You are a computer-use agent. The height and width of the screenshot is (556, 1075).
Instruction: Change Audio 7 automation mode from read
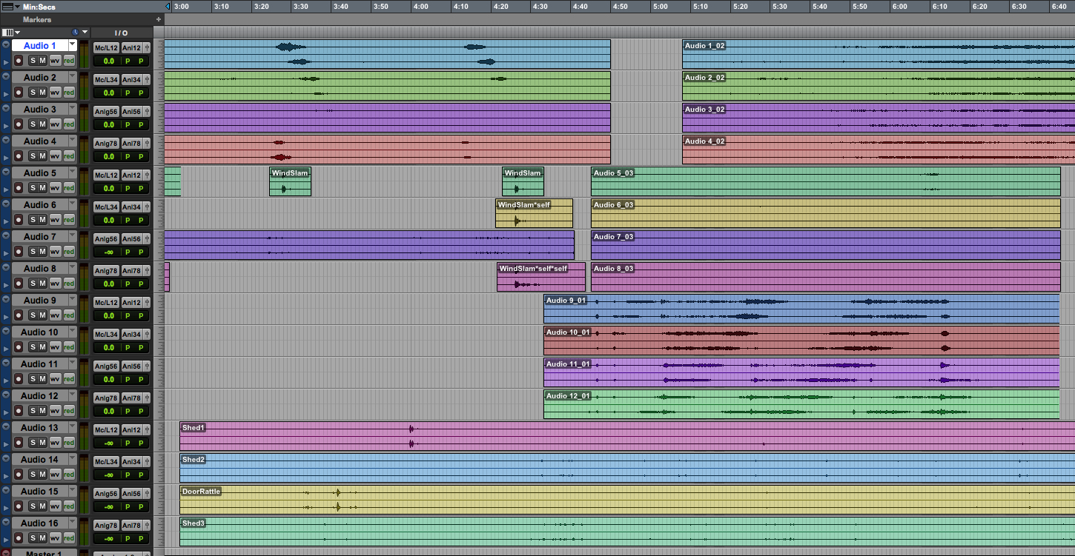pyautogui.click(x=69, y=252)
